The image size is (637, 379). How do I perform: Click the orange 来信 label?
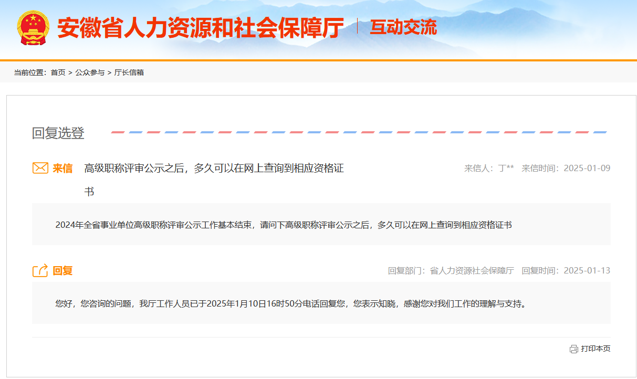pyautogui.click(x=62, y=169)
